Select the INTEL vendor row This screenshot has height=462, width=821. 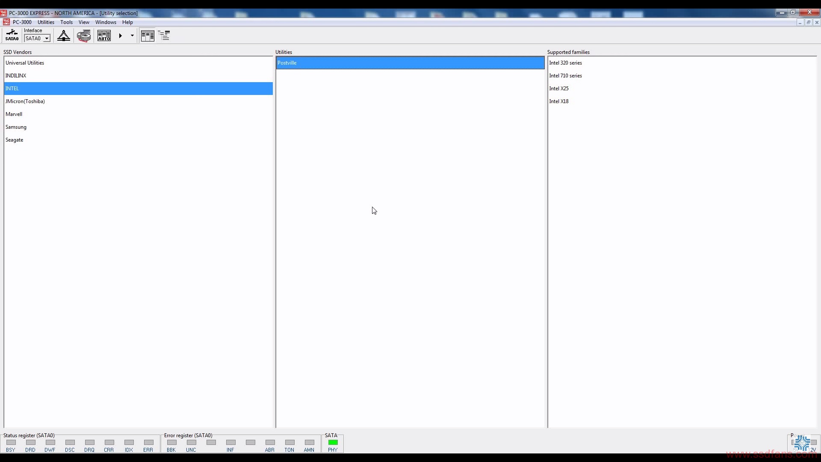[138, 89]
